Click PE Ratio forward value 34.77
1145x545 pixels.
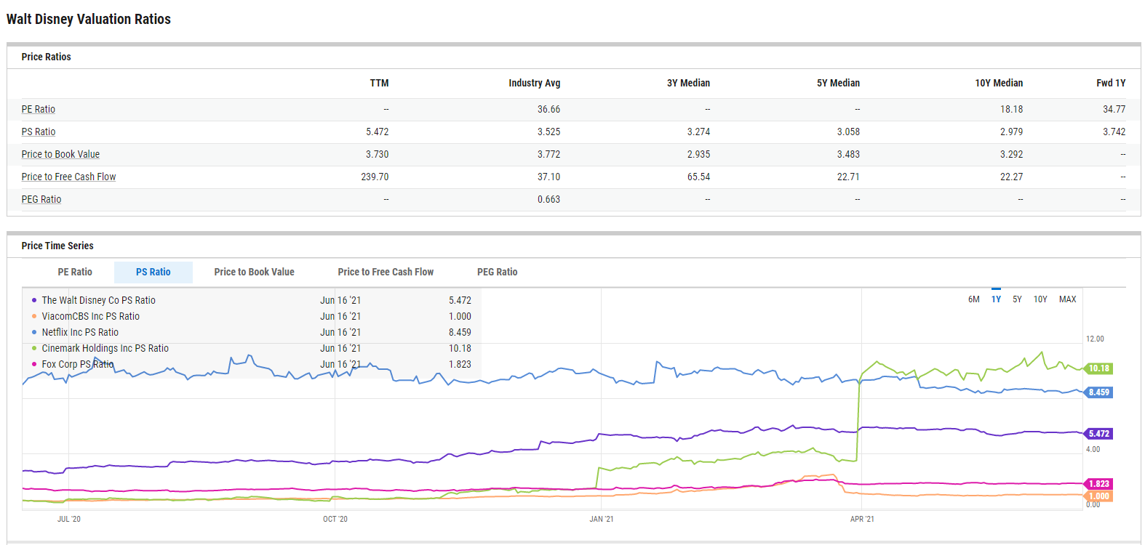[x=1114, y=109]
